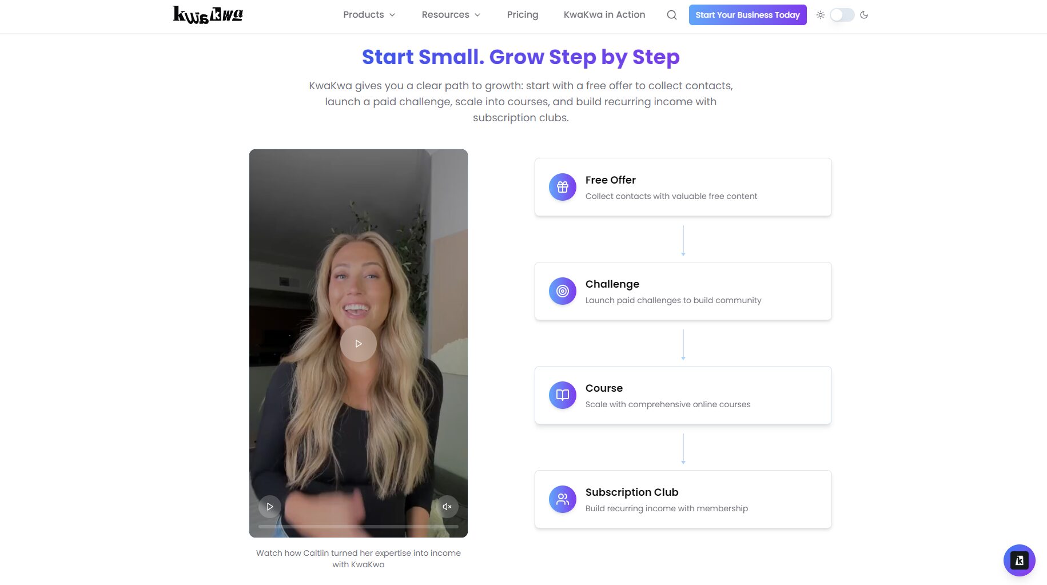Toggle the light/dark theme switch
Viewport: 1047px width, 585px height.
pos(842,15)
